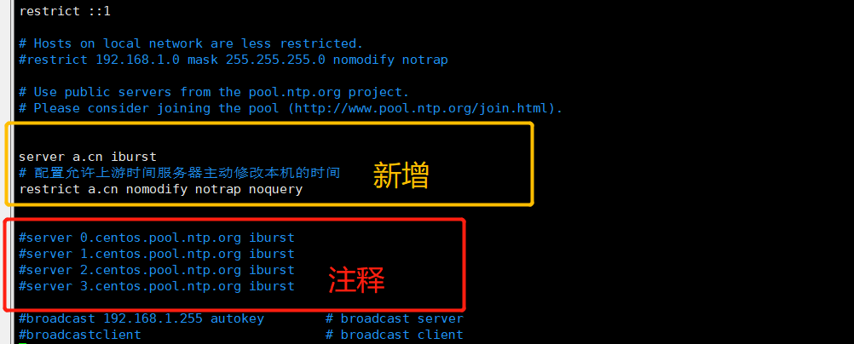Image resolution: width=854 pixels, height=344 pixels.
Task: Click the 'server a.cn iburst' line
Action: (88, 157)
